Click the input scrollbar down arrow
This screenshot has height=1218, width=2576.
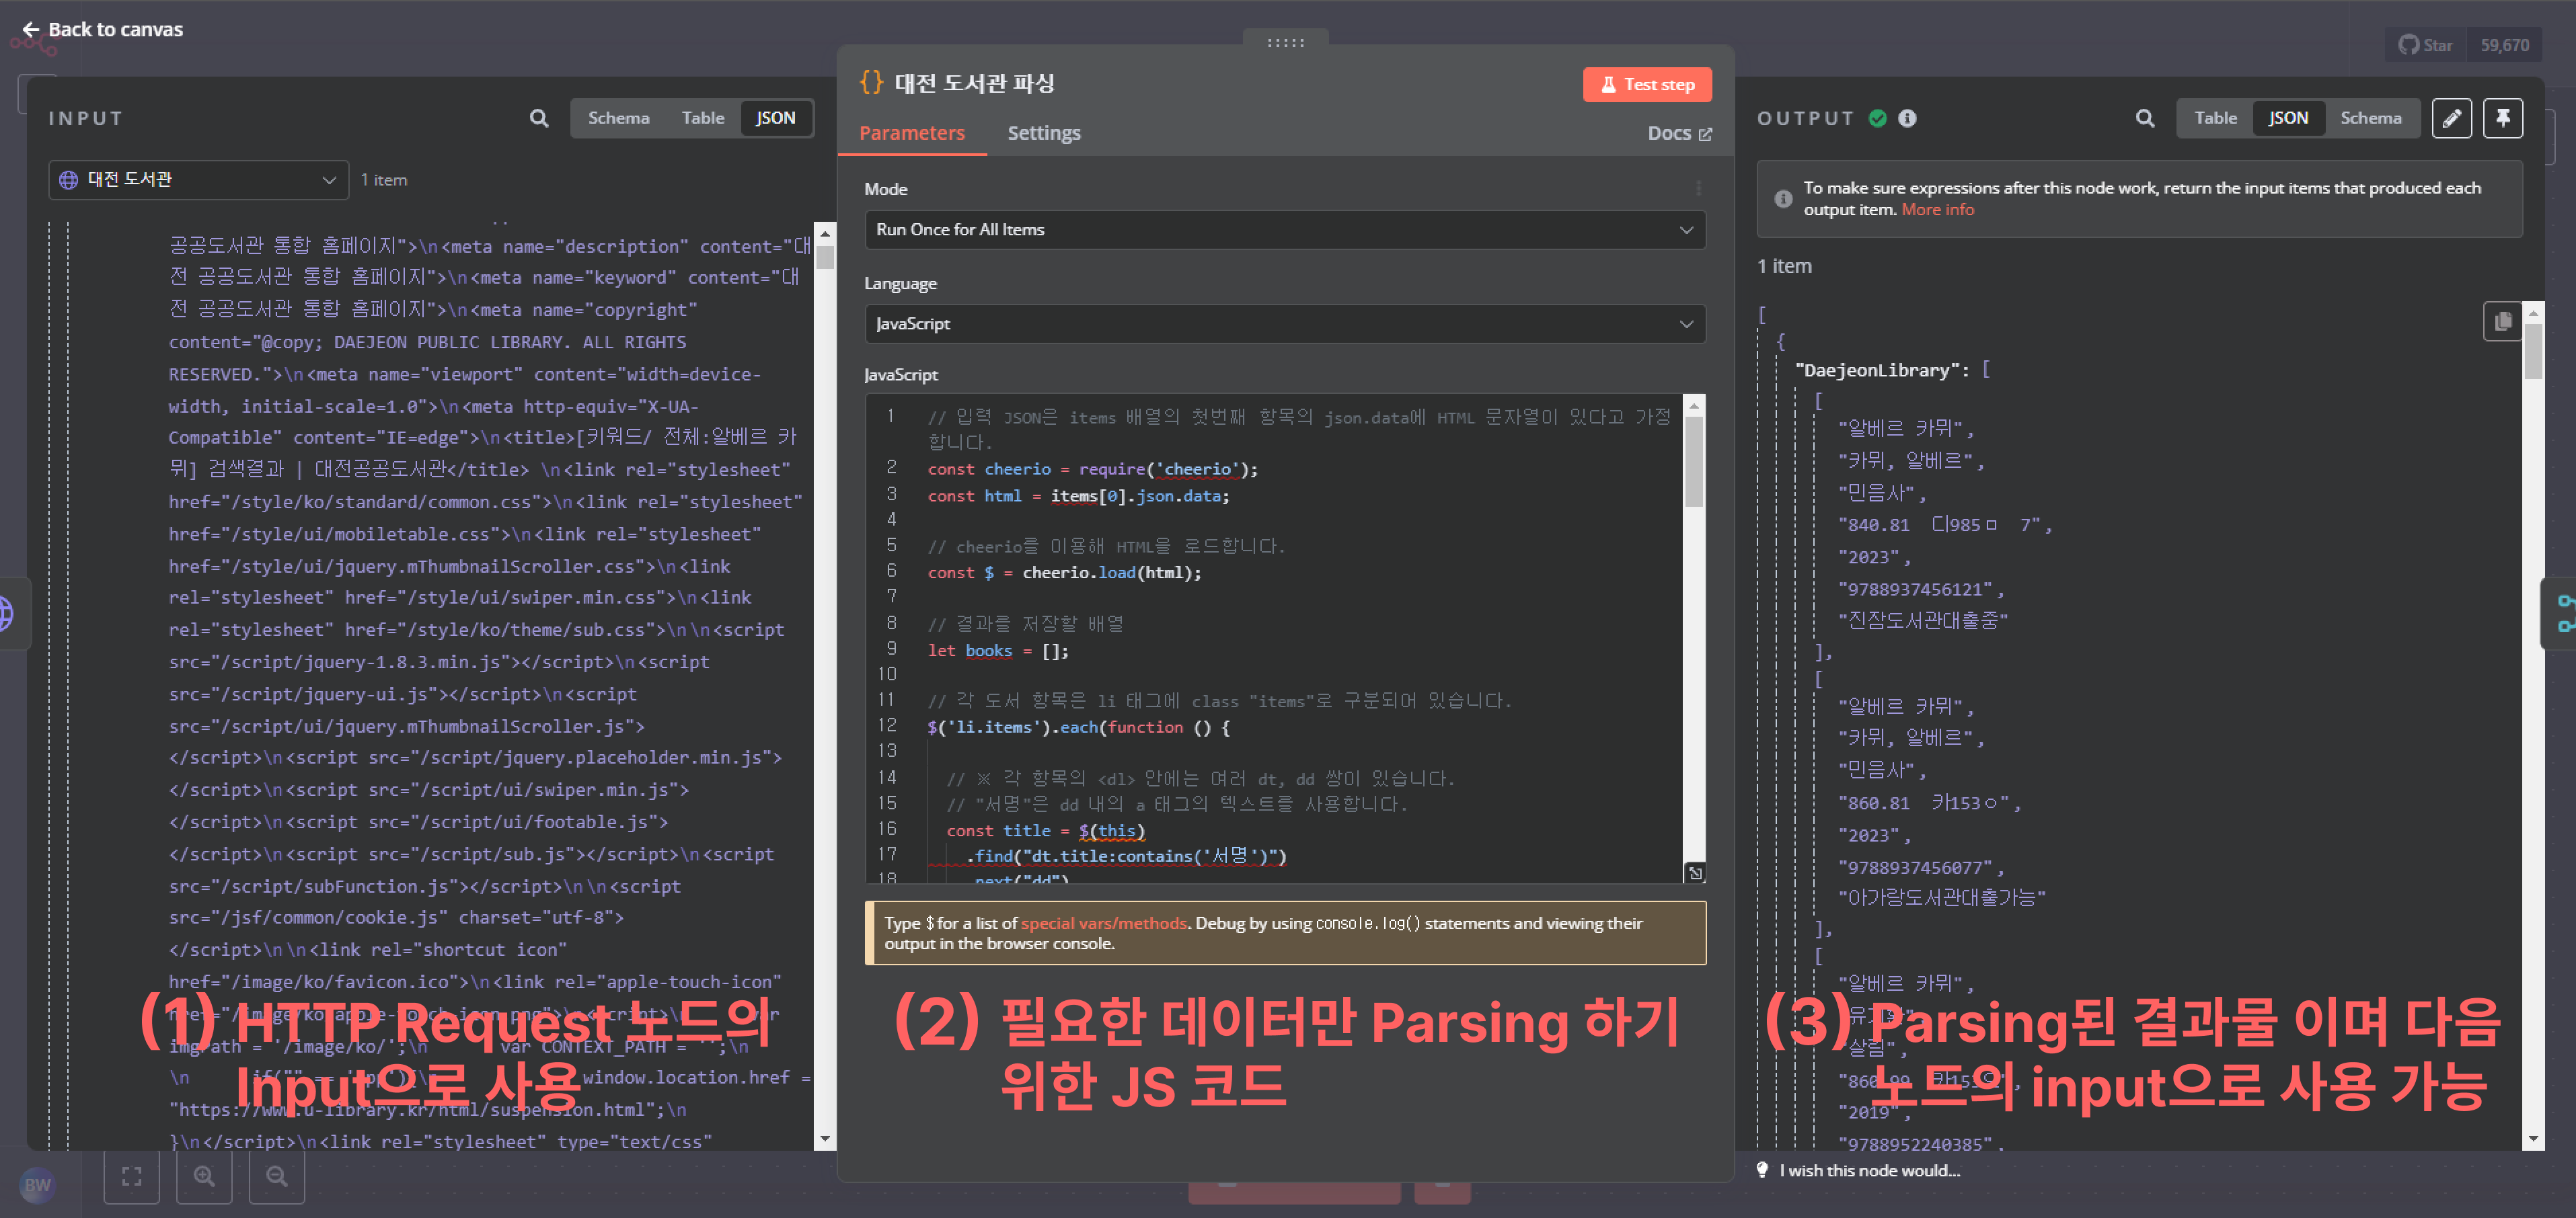pyautogui.click(x=824, y=1138)
